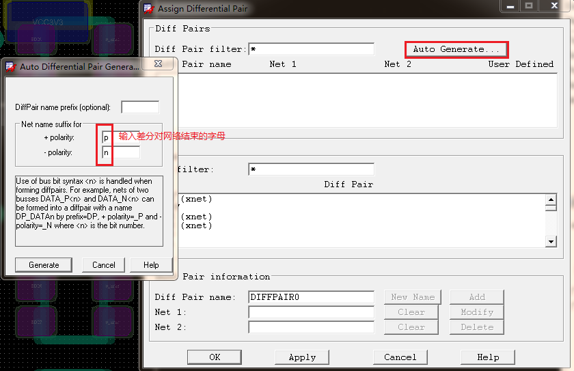Sort by the User Defined column header
The image size is (574, 371).
tap(521, 64)
